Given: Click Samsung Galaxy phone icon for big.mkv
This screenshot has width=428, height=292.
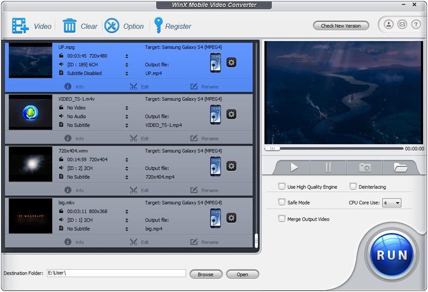Looking at the screenshot, I should point(215,218).
